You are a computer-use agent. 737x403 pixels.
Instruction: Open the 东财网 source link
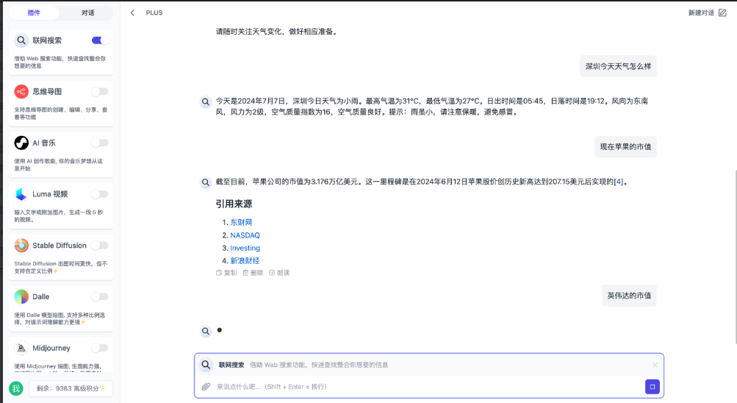241,222
